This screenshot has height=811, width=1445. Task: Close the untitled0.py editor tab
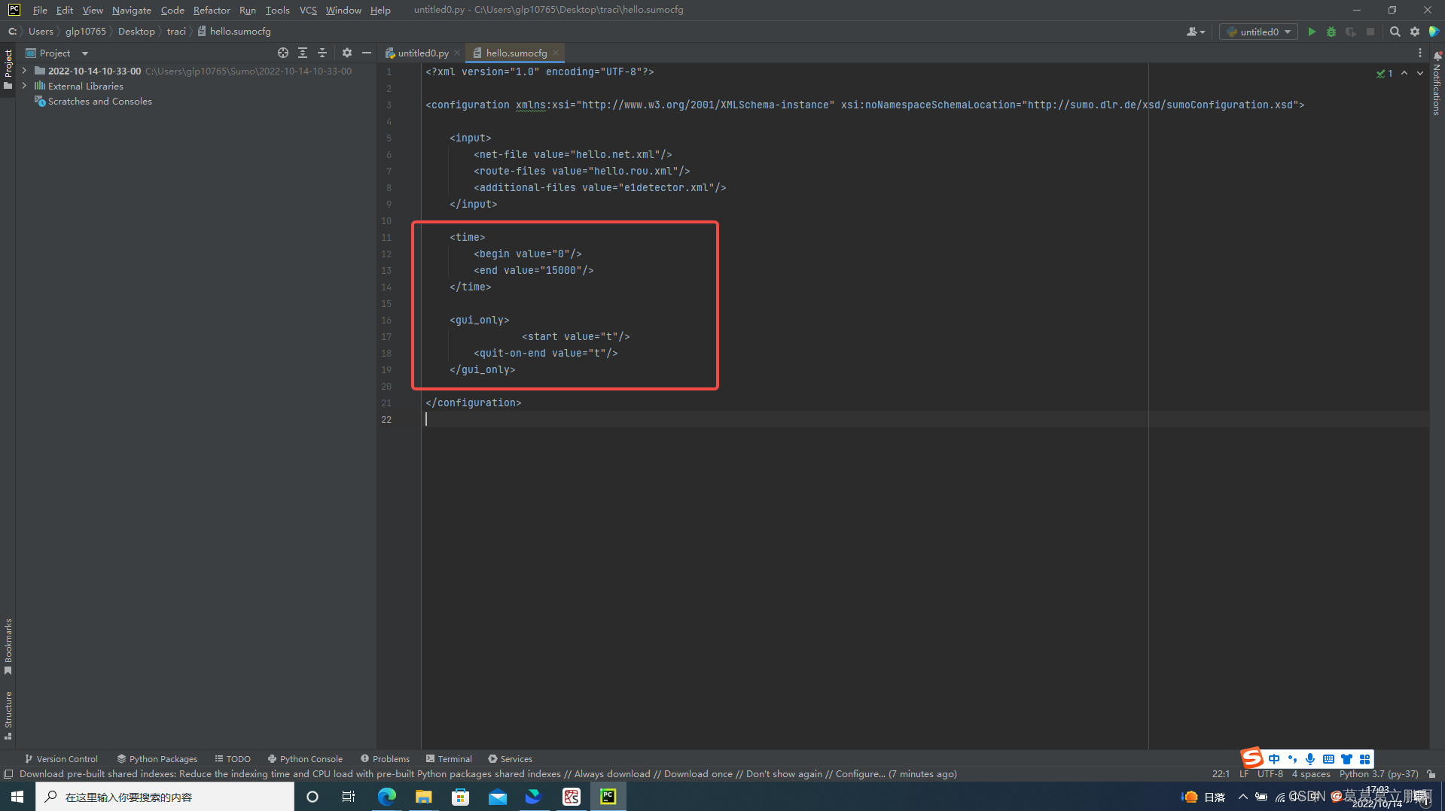457,53
